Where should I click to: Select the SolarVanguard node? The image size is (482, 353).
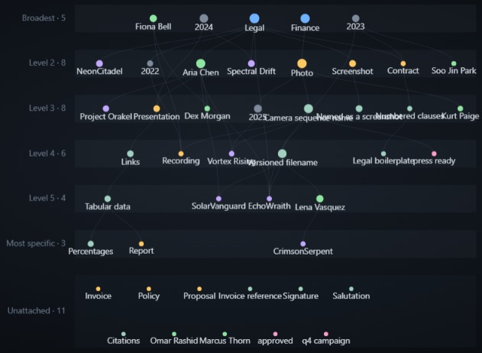[x=218, y=199]
